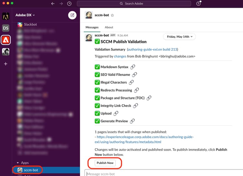Open history clock icon
243x176 pixels.
(69, 4)
